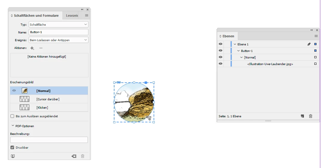
Task: Collapse the [Normal] tree item
Action: (x=241, y=57)
